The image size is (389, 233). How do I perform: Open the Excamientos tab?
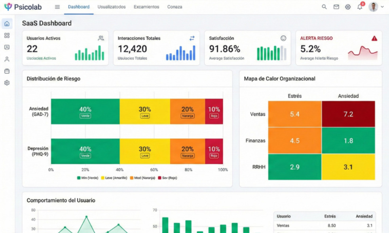[x=146, y=7]
